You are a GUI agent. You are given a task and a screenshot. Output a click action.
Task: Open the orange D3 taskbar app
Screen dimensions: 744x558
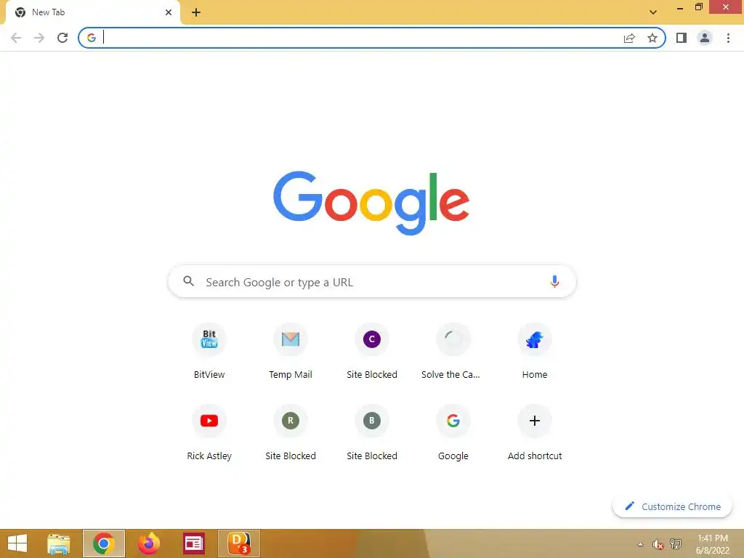239,543
